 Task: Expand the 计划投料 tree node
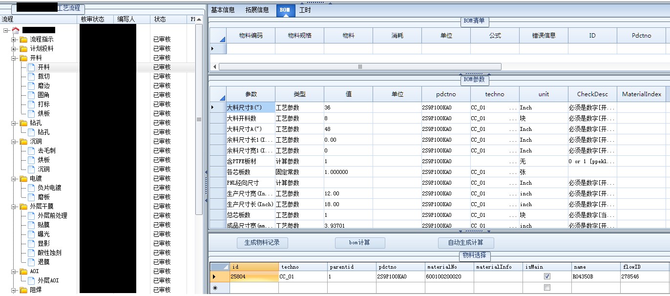[x=14, y=49]
